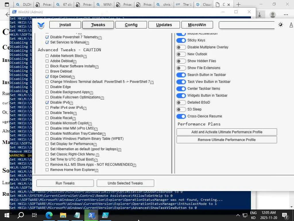This screenshot has width=294, height=221.
Task: Uncheck Disable Powershell 7 Telemetry
Action: pos(47,37)
